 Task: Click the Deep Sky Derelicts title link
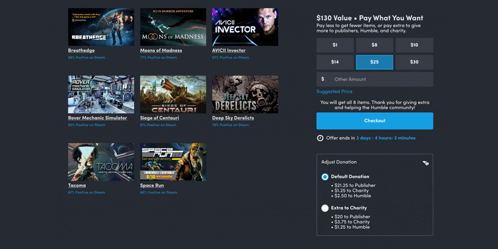(x=233, y=118)
